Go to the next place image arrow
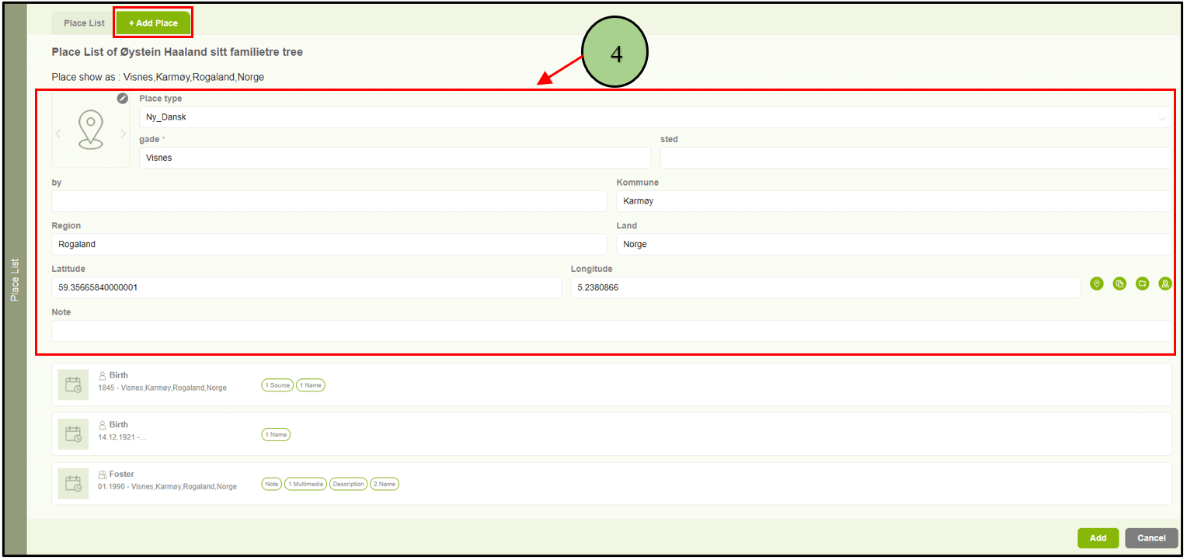The width and height of the screenshot is (1187, 560). tap(123, 134)
